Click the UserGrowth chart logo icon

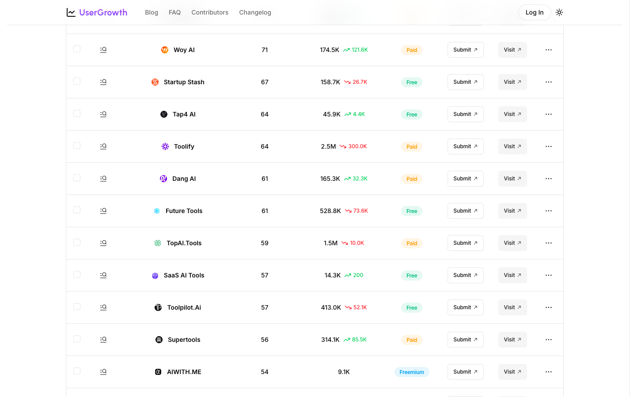(x=71, y=12)
